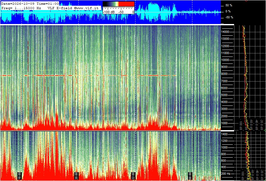The image size is (266, 181).
Task: Click the 1200 label on lower spectrogram axis
Action: click(x=225, y=141)
